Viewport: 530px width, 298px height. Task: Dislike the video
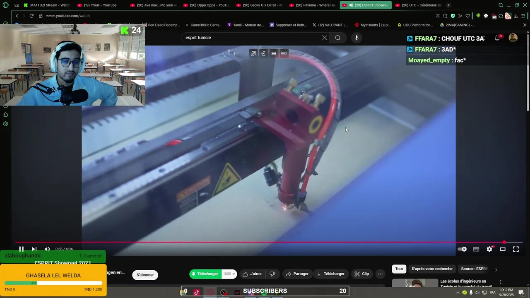(x=272, y=274)
